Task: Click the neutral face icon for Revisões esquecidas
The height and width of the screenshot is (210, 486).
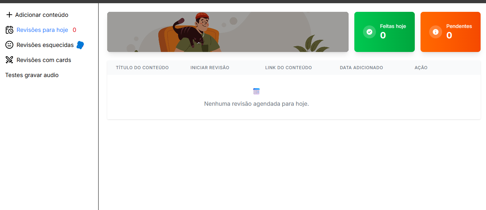Action: tap(9, 45)
